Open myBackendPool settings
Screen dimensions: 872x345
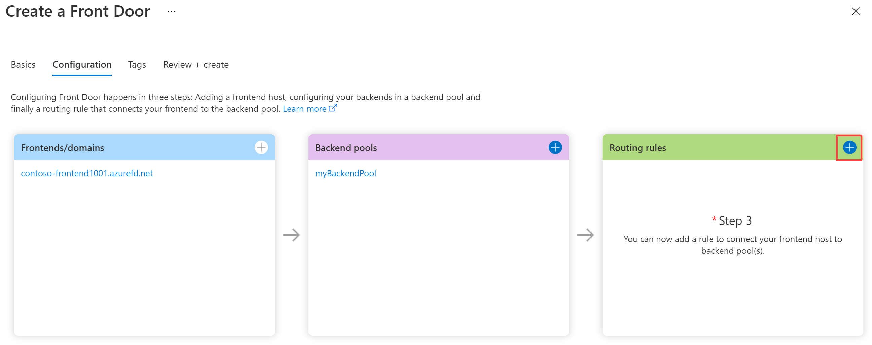[346, 173]
